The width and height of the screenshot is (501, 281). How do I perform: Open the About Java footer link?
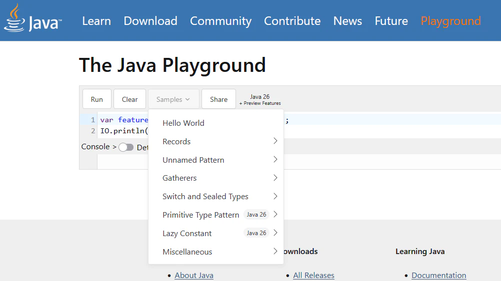click(194, 275)
